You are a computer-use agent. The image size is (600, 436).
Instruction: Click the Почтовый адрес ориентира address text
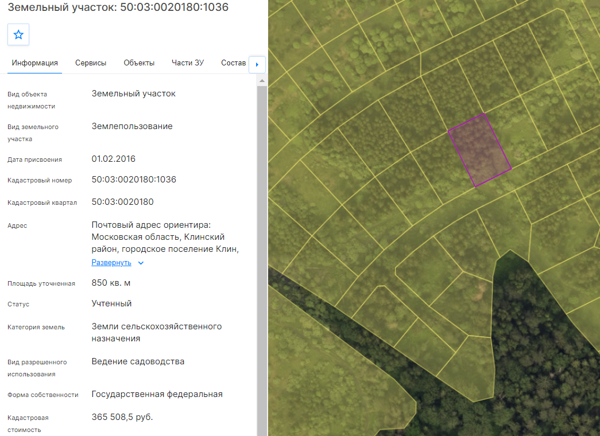[x=165, y=237]
